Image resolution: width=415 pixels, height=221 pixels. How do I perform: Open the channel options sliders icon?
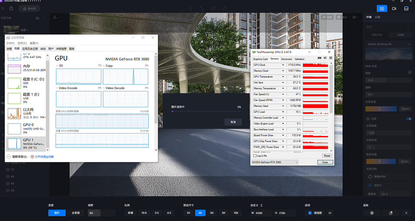point(330,213)
